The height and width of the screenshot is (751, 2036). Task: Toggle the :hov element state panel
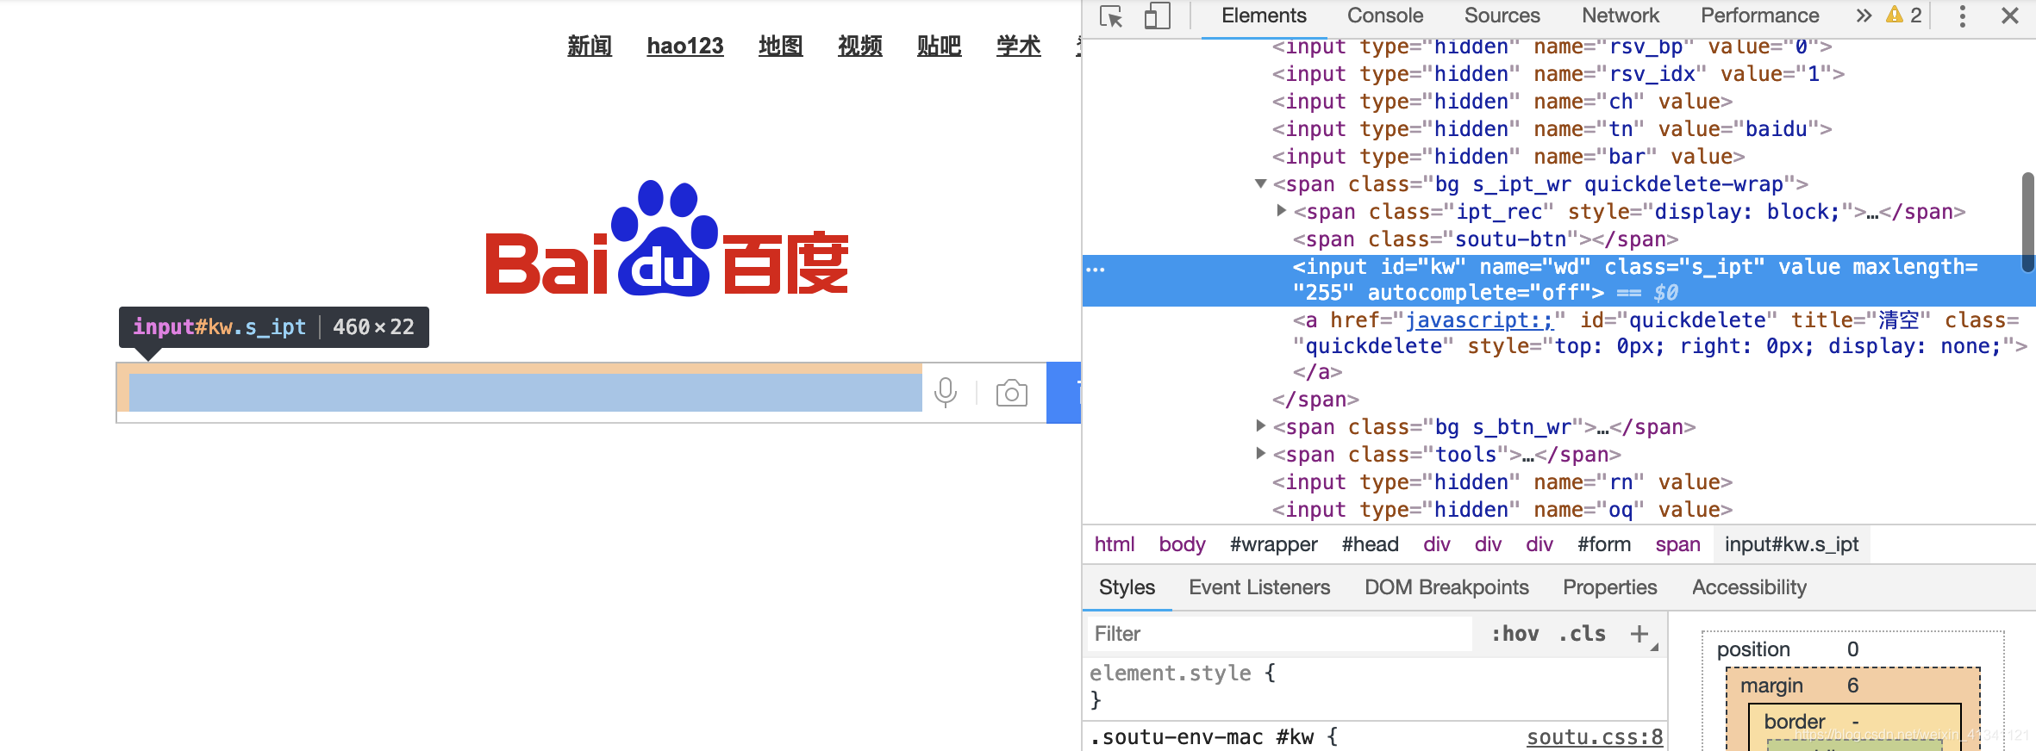click(x=1515, y=634)
